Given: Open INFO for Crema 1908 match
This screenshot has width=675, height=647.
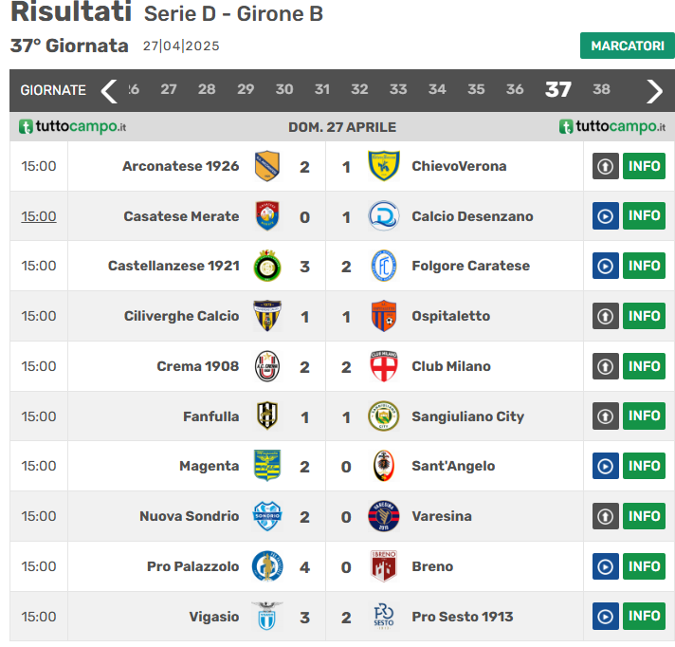Looking at the screenshot, I should [644, 366].
